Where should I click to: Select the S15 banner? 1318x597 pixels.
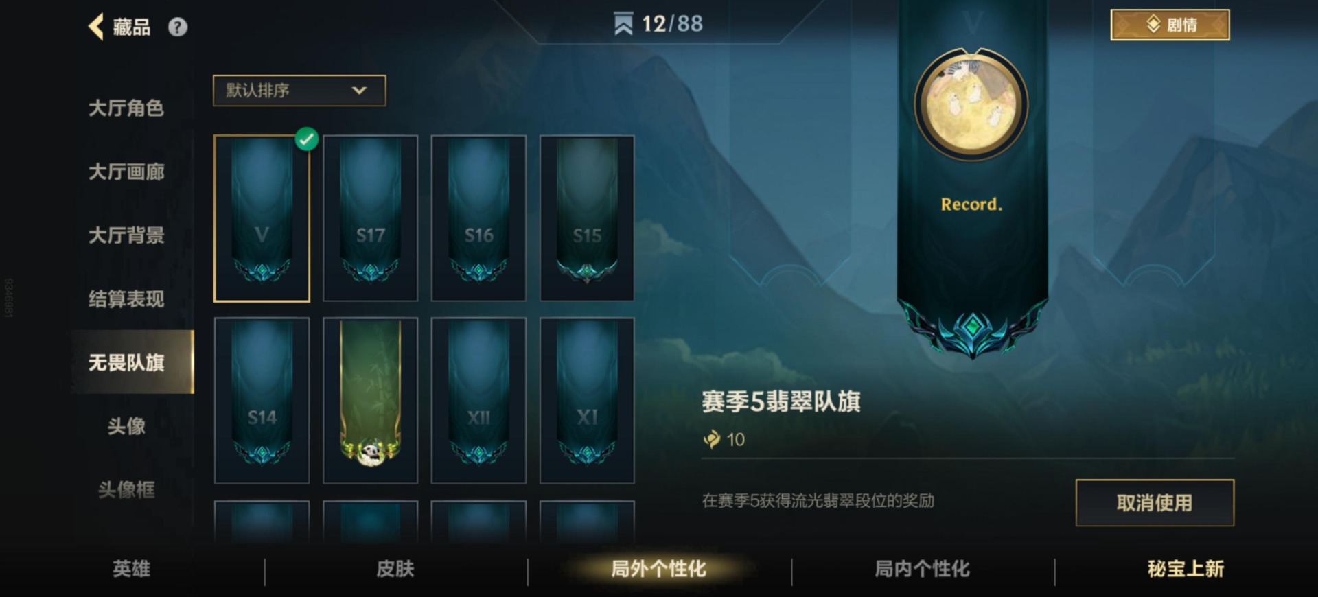point(587,218)
